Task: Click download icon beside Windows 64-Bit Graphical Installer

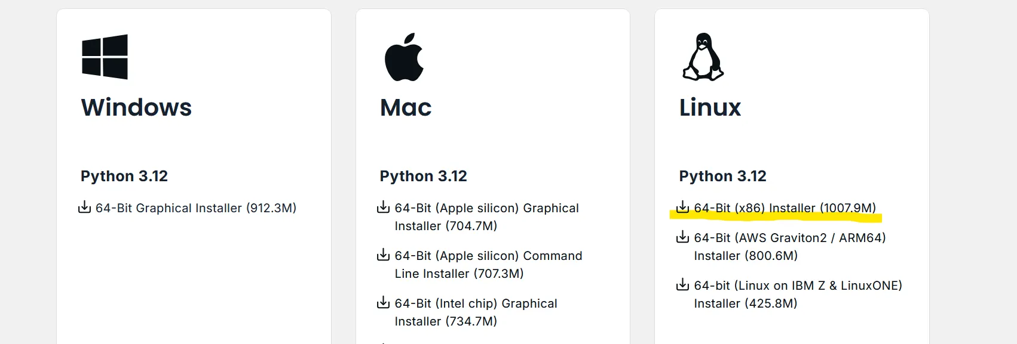Action: (84, 207)
